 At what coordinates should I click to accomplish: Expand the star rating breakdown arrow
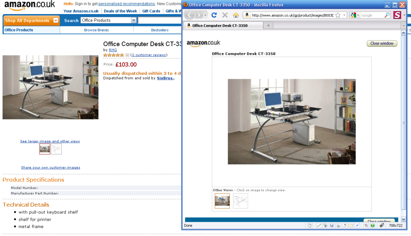127,55
